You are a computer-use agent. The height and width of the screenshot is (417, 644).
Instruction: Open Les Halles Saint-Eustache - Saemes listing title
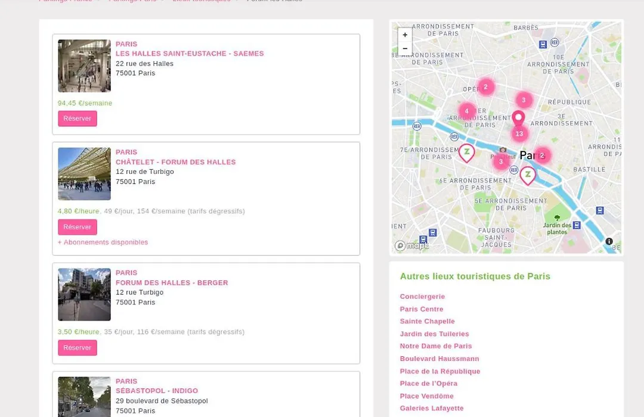point(190,54)
